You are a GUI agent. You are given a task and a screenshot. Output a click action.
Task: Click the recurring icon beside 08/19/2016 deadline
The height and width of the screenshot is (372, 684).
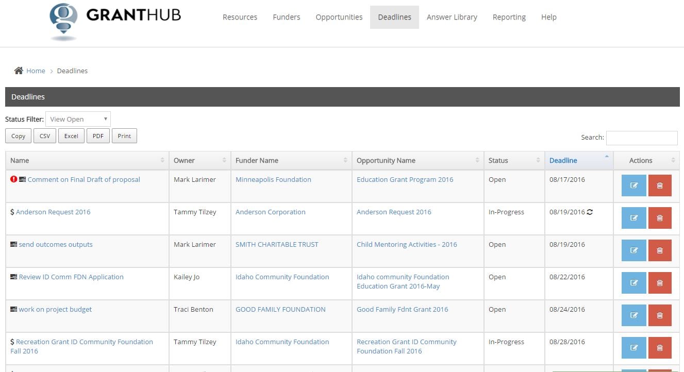pyautogui.click(x=590, y=212)
